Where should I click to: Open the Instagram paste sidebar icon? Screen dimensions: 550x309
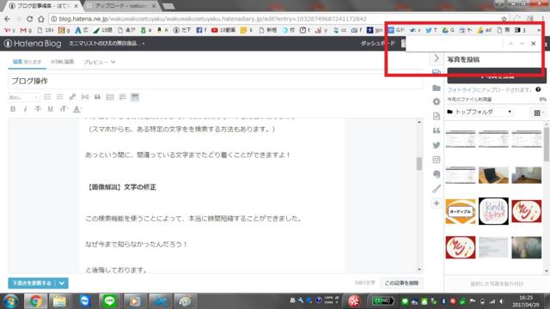pyautogui.click(x=437, y=160)
